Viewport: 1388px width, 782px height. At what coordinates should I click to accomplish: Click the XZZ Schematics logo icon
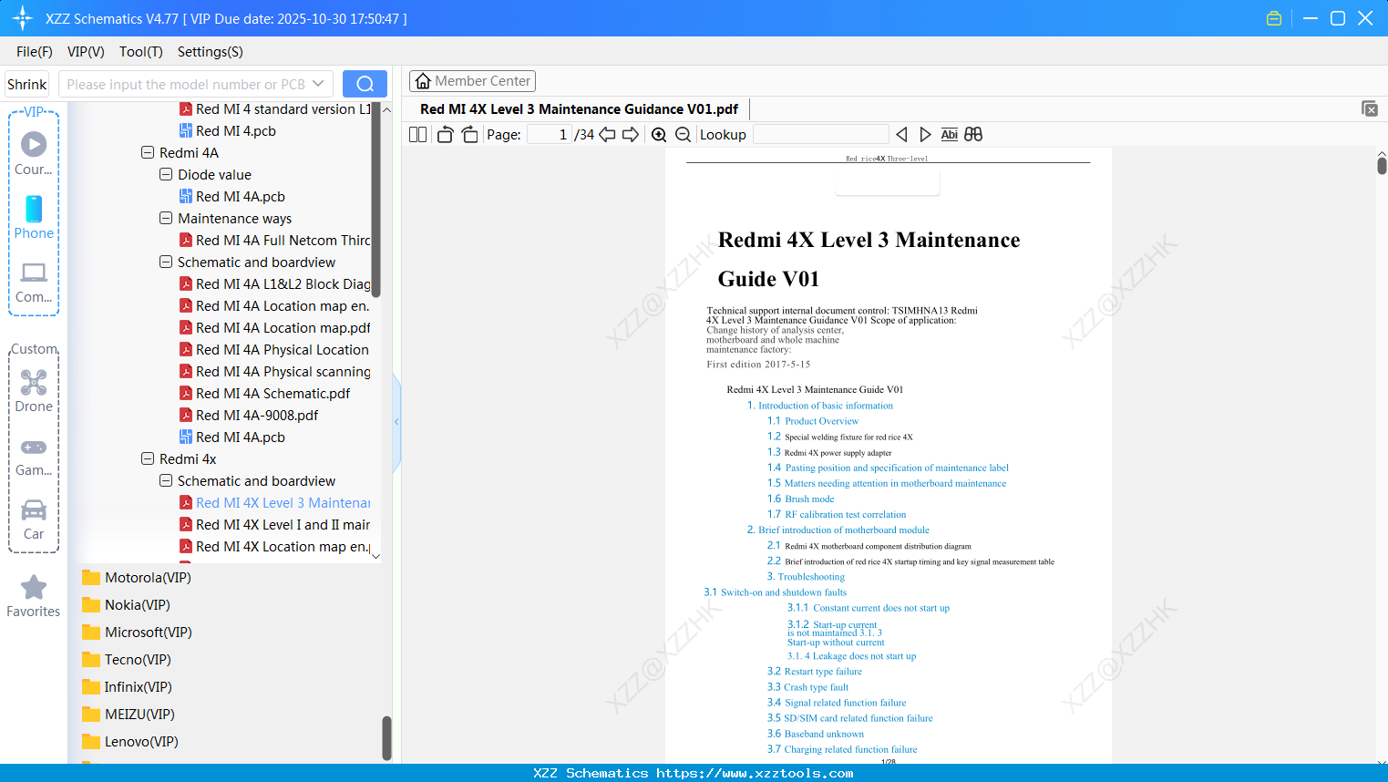coord(23,18)
